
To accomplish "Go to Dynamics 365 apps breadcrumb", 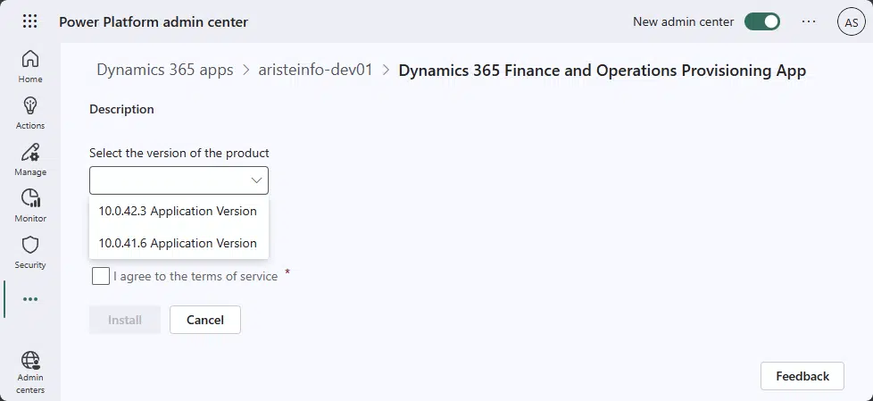I will (x=165, y=71).
